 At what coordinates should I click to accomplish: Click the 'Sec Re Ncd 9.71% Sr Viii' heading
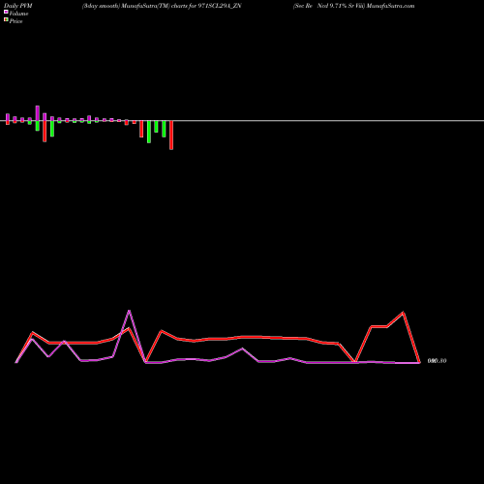pyautogui.click(x=329, y=6)
